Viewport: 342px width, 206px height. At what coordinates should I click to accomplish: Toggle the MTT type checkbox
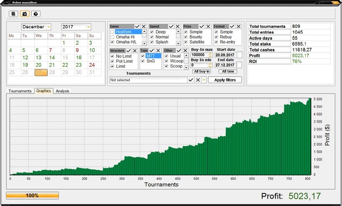coord(143,56)
